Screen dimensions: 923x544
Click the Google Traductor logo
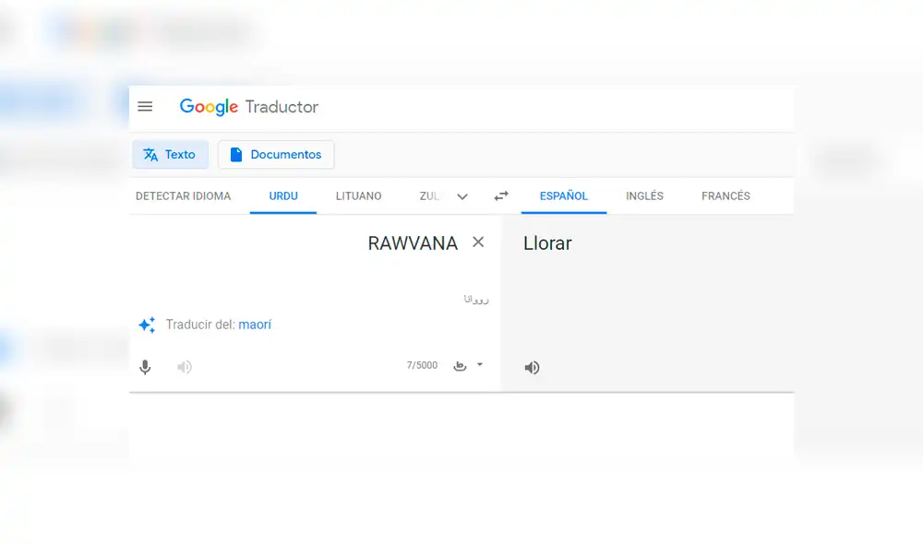pyautogui.click(x=247, y=107)
